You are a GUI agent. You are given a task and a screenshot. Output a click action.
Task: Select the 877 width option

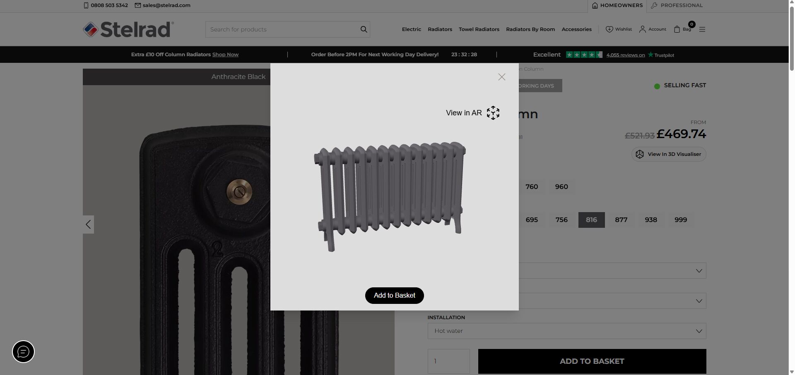coord(621,220)
